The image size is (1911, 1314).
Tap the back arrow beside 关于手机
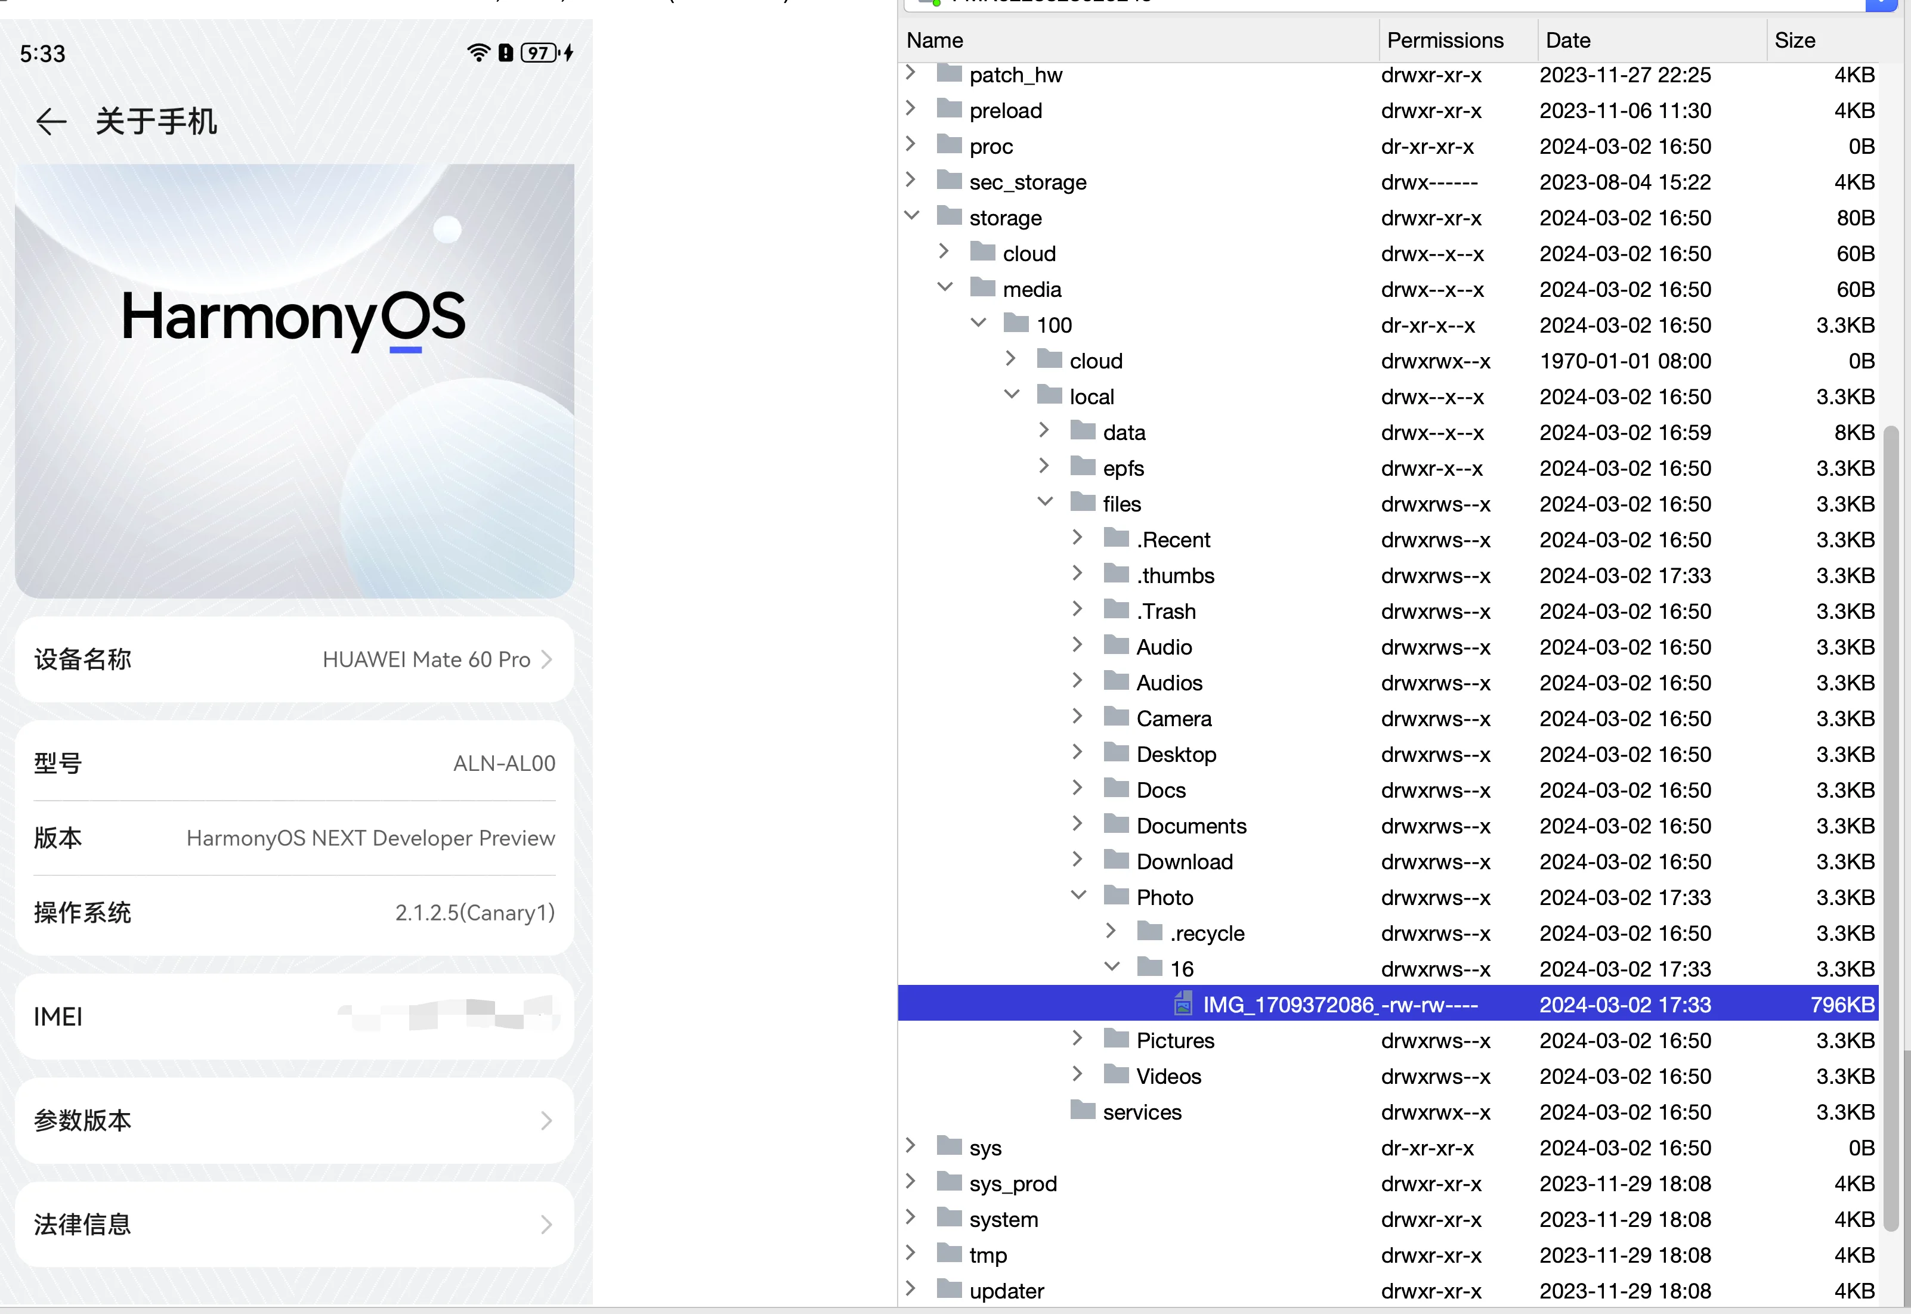51,122
